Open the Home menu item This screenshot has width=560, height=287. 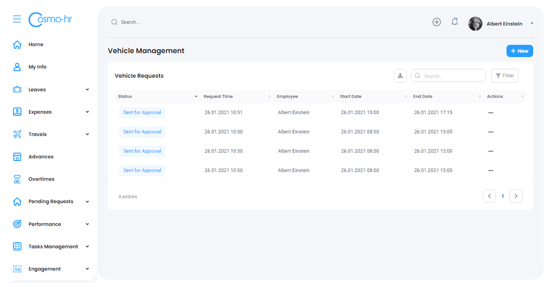tap(36, 44)
